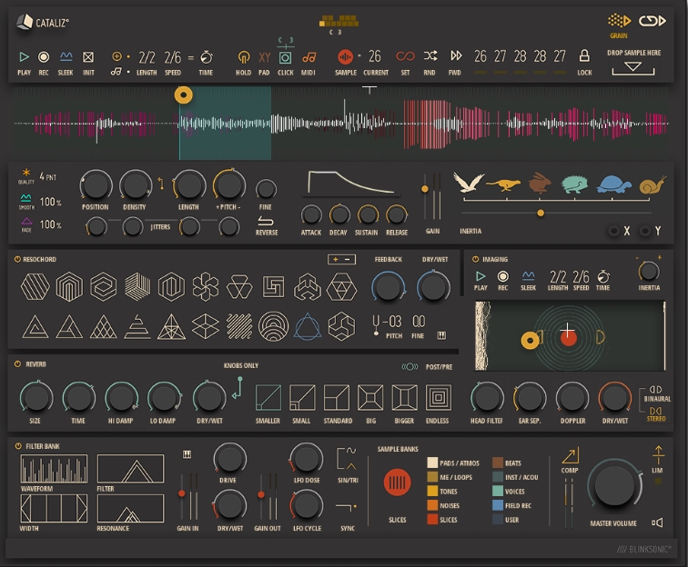Toggle the LOCK padlock icon
This screenshot has width=688, height=567.
tap(584, 55)
